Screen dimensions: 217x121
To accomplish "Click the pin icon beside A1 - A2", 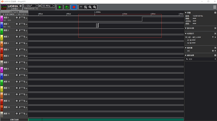I will click(213, 37).
